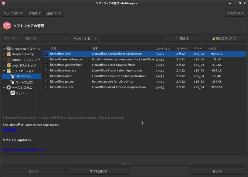The image size is (248, 177).
Task: Click the 適用(A) apply button
Action: pyautogui.click(x=34, y=171)
